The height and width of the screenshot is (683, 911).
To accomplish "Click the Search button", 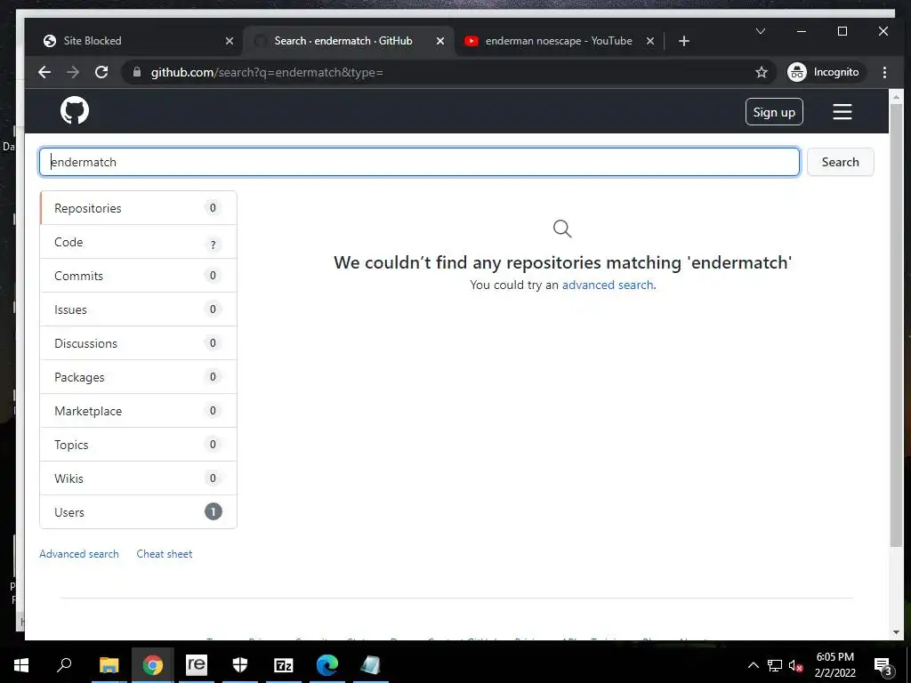I will coord(840,162).
